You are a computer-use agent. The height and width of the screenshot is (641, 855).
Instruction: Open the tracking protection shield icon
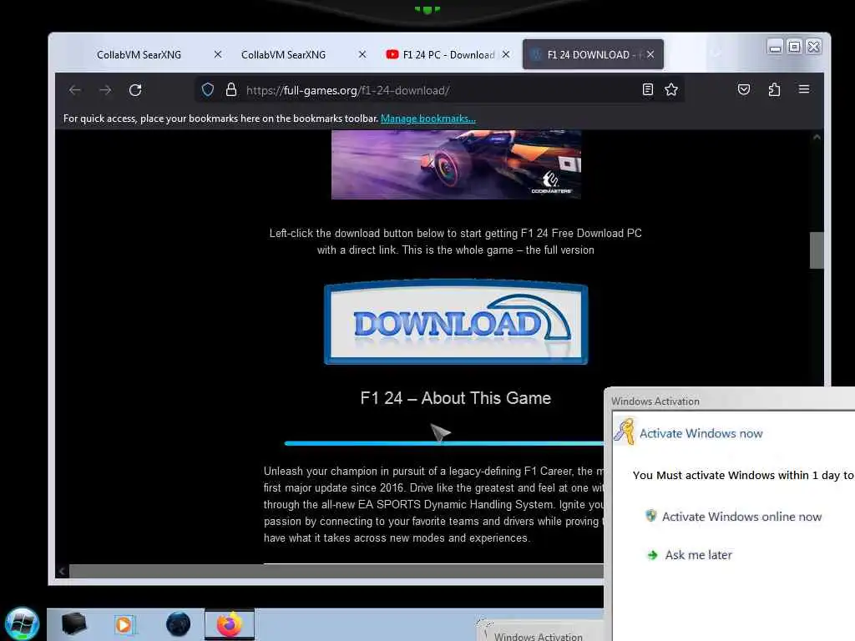click(208, 89)
